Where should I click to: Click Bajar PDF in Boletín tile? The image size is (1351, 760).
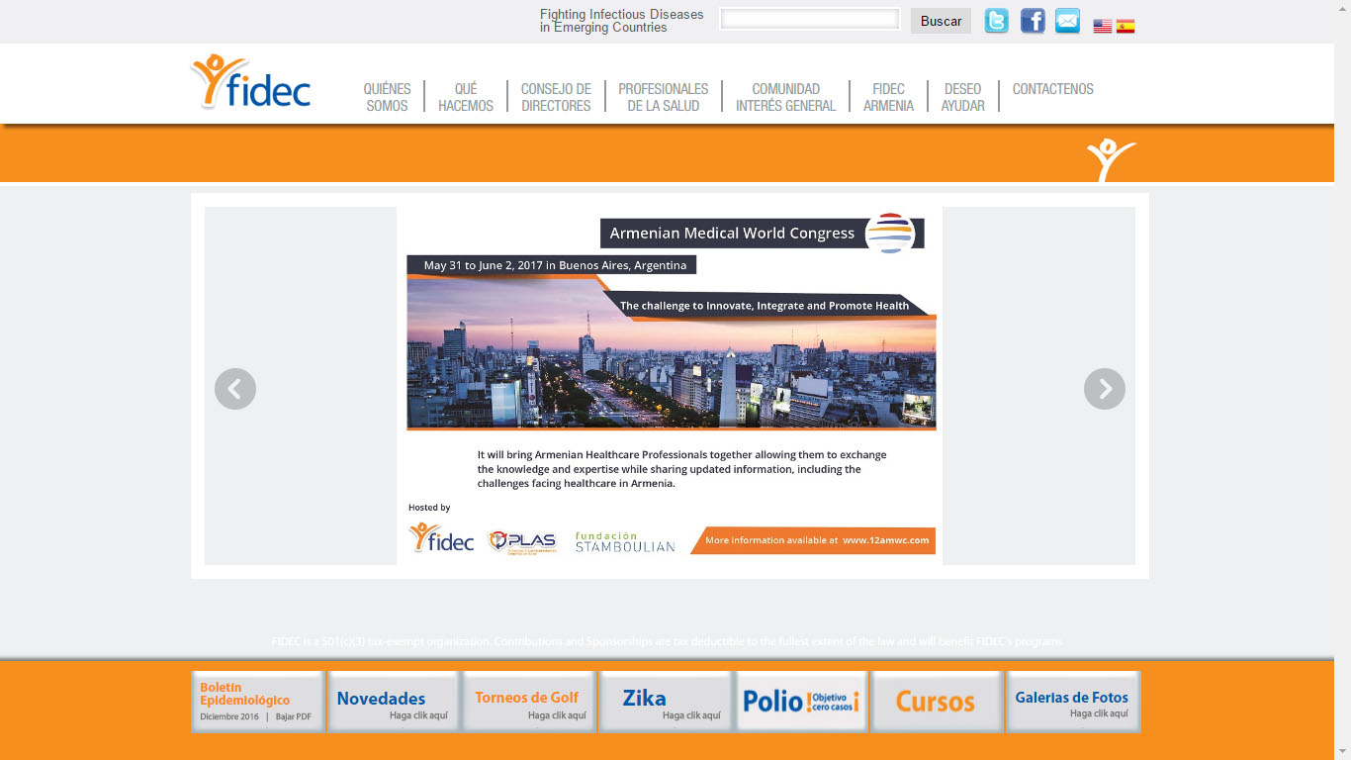[294, 716]
